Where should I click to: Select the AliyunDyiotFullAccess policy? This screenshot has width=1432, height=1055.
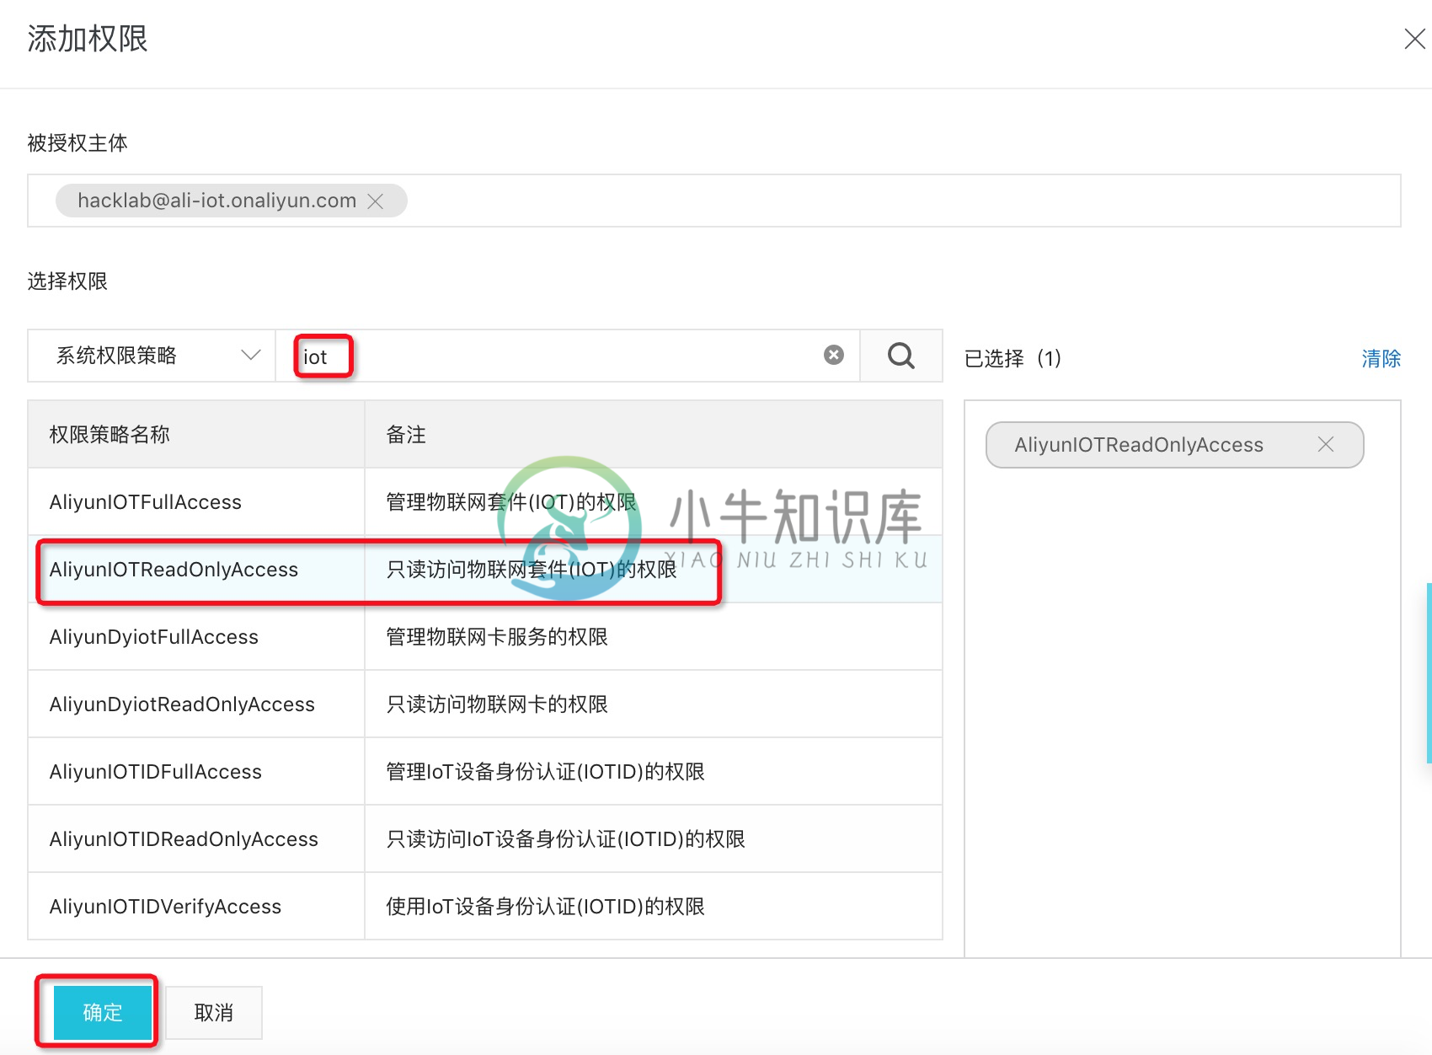[485, 637]
